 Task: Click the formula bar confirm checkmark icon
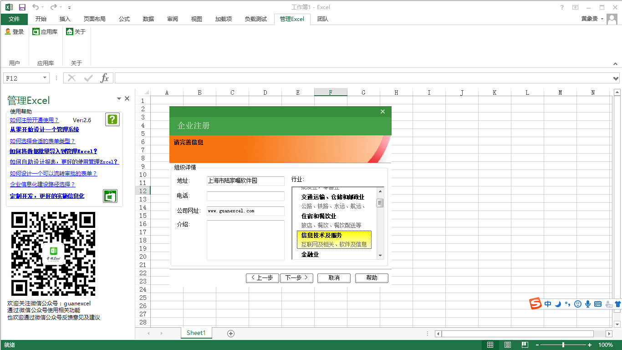pyautogui.click(x=88, y=78)
